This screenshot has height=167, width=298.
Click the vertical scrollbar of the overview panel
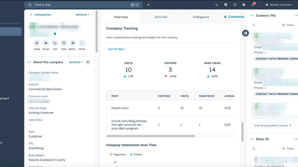click(x=242, y=132)
